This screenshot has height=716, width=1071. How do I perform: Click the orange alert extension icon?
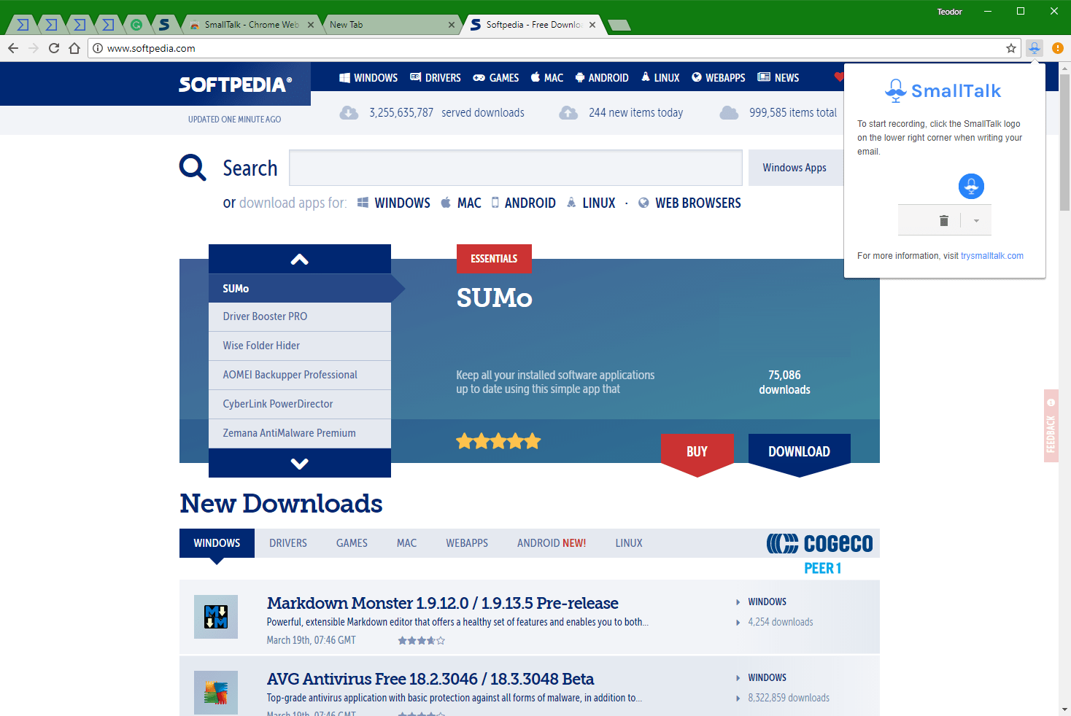[x=1057, y=48]
